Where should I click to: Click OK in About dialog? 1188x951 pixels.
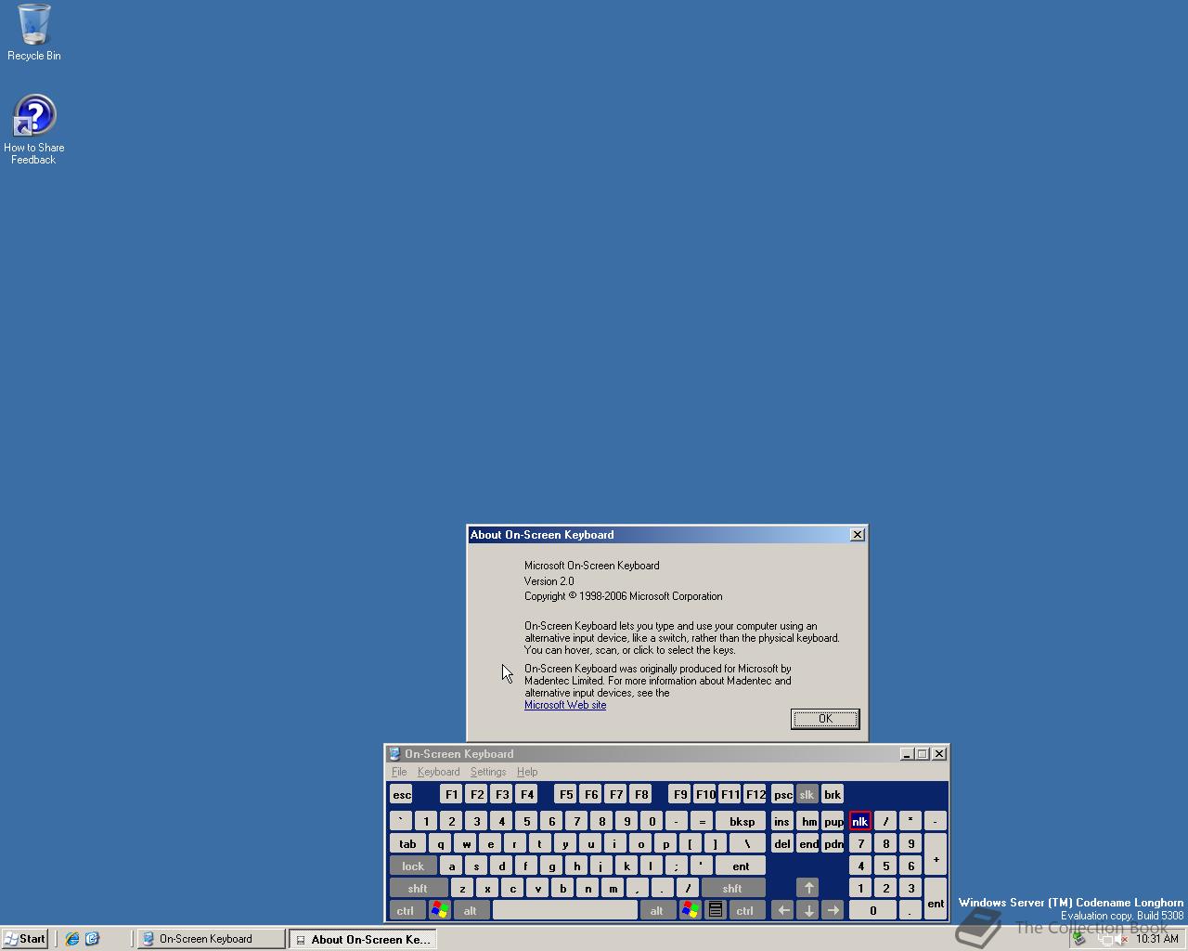coord(825,719)
